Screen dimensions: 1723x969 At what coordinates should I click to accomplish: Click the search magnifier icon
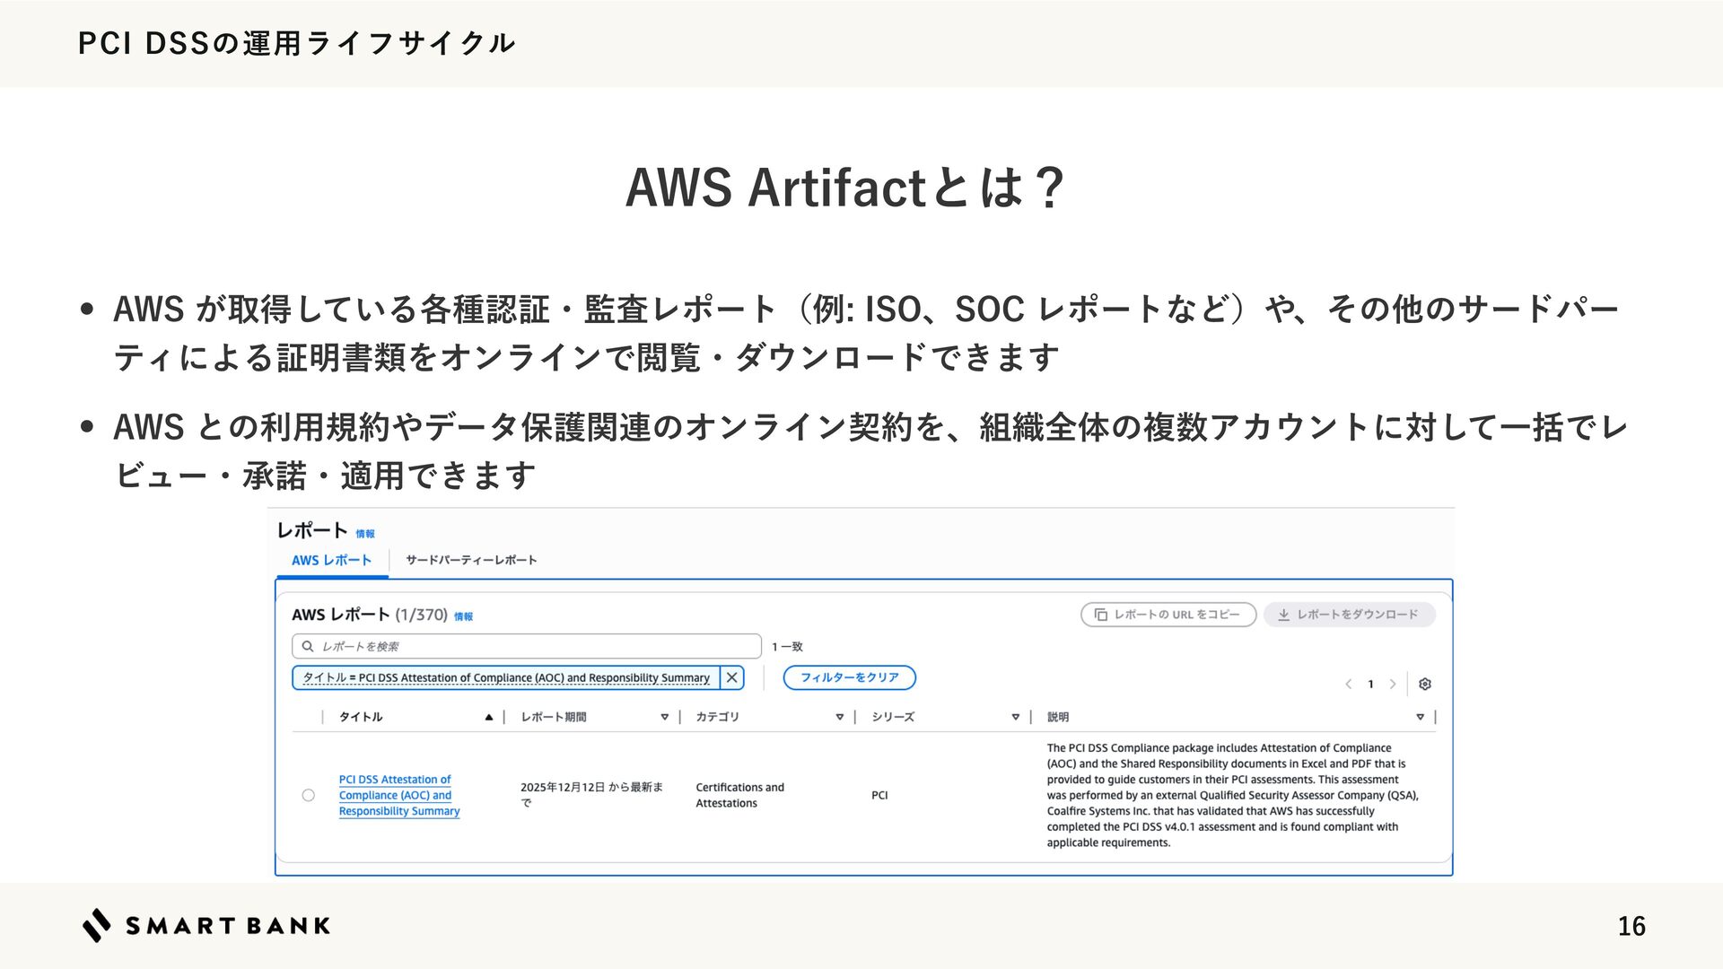308,646
